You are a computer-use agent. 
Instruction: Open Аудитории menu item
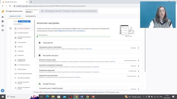(x=20, y=55)
